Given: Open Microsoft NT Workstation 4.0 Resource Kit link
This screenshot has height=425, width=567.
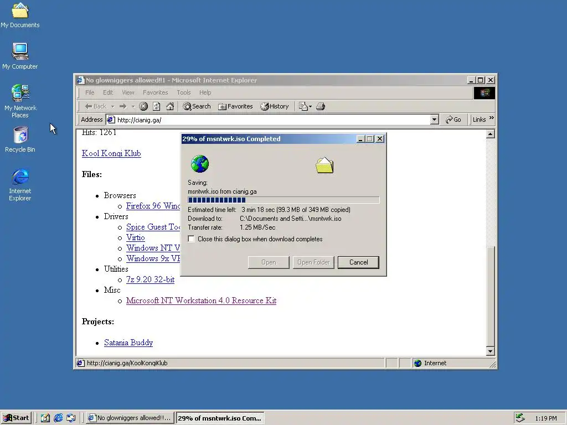Looking at the screenshot, I should (201, 300).
